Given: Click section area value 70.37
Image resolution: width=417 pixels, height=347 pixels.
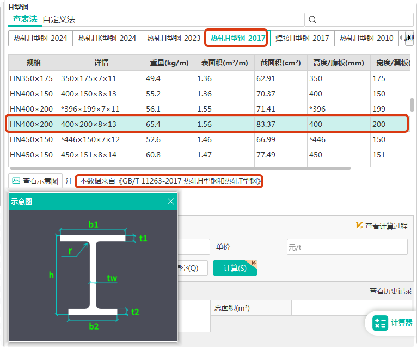Looking at the screenshot, I should (266, 94).
